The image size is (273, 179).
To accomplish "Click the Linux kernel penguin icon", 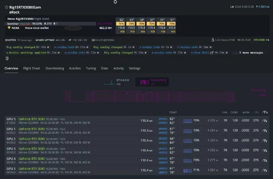I will tap(213, 40).
